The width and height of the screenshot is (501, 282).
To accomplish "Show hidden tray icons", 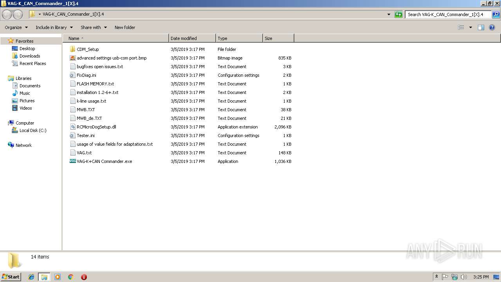I will click(436, 277).
